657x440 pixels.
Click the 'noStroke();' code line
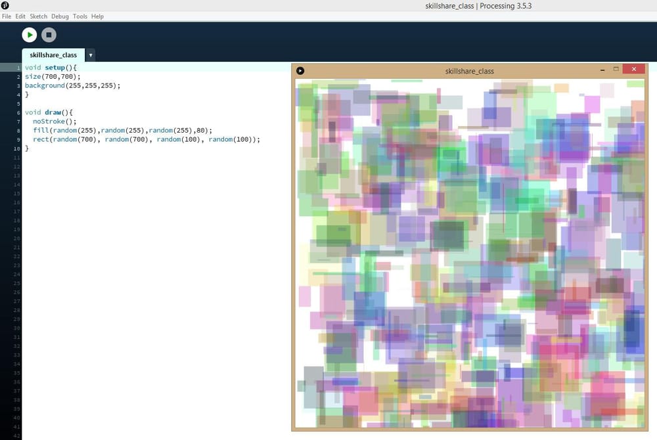click(55, 121)
